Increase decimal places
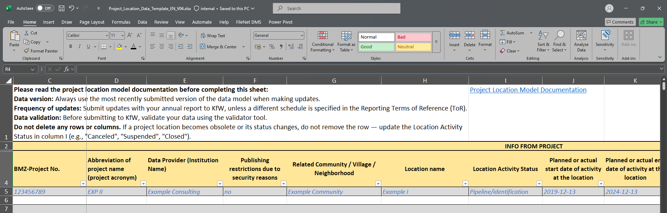 pos(291,47)
